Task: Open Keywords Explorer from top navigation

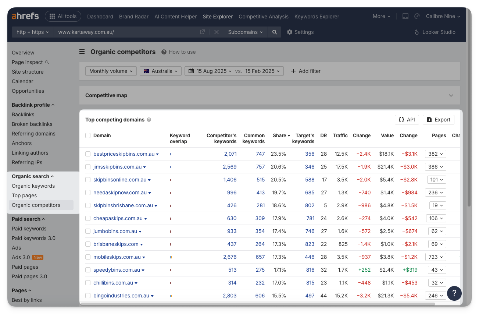Action: click(x=317, y=17)
